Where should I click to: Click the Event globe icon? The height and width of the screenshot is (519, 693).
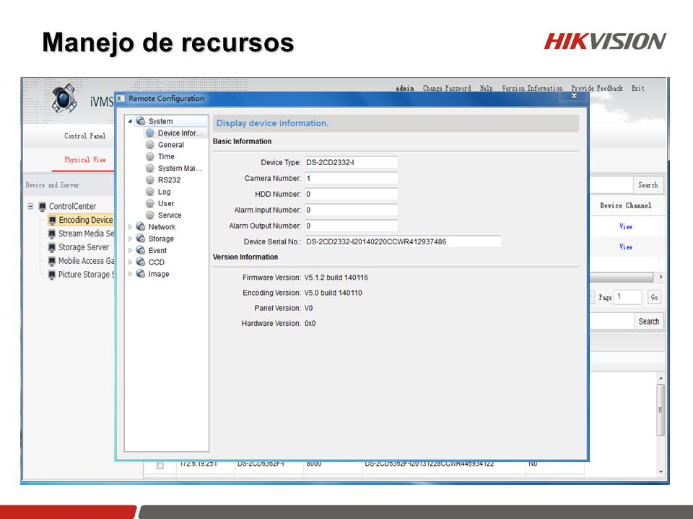coord(141,250)
